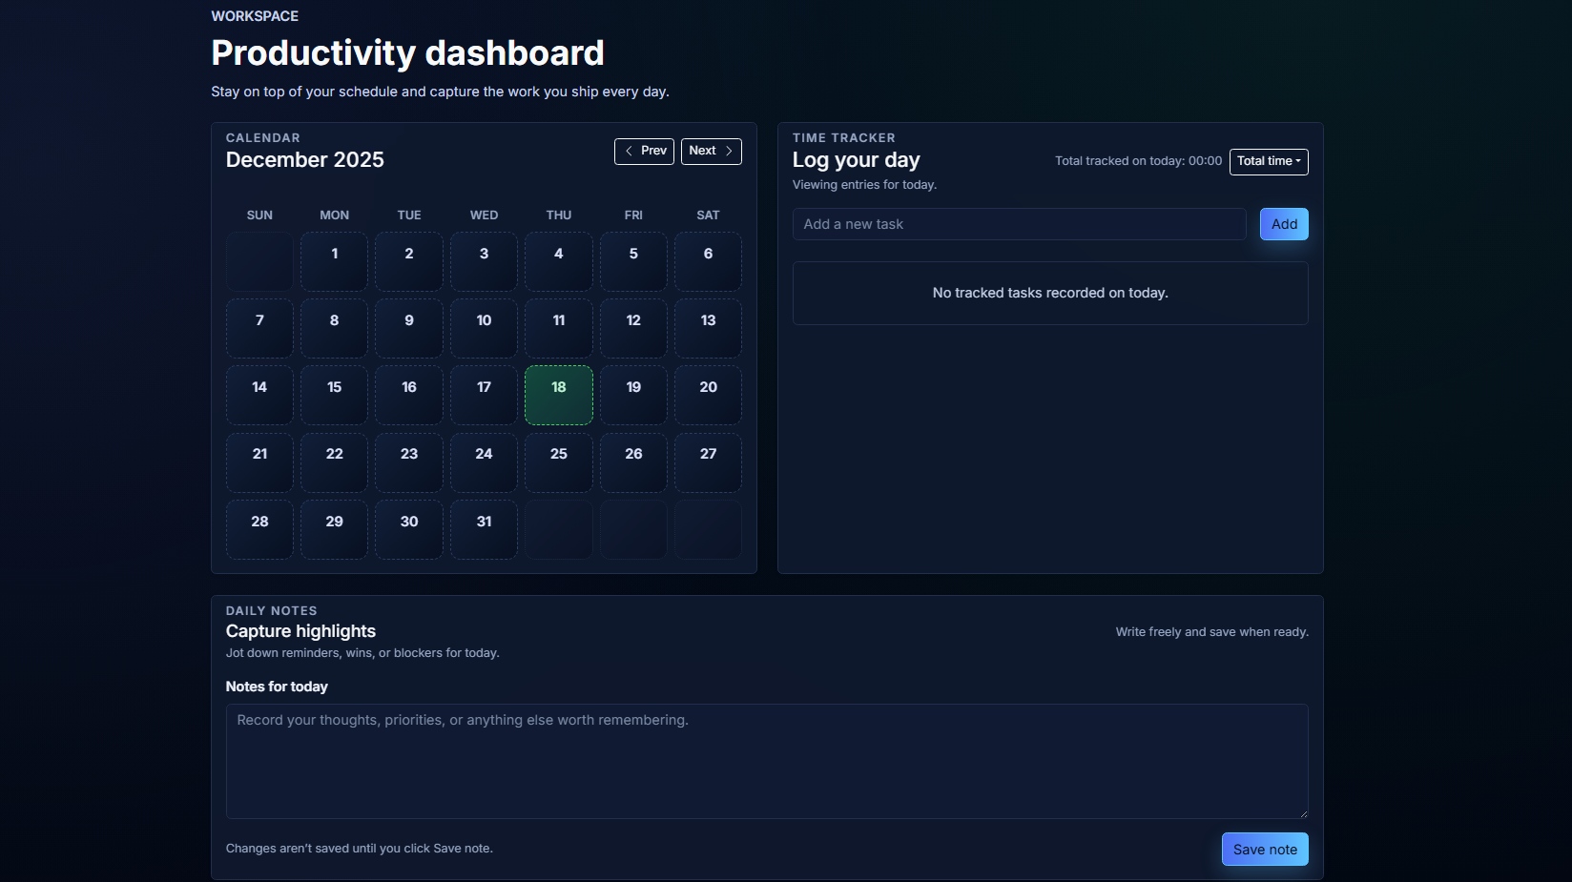Select December 1 on the calendar
This screenshot has width=1572, height=882.
click(x=334, y=261)
